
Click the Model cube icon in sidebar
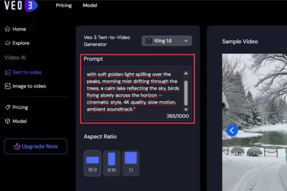pyautogui.click(x=8, y=121)
